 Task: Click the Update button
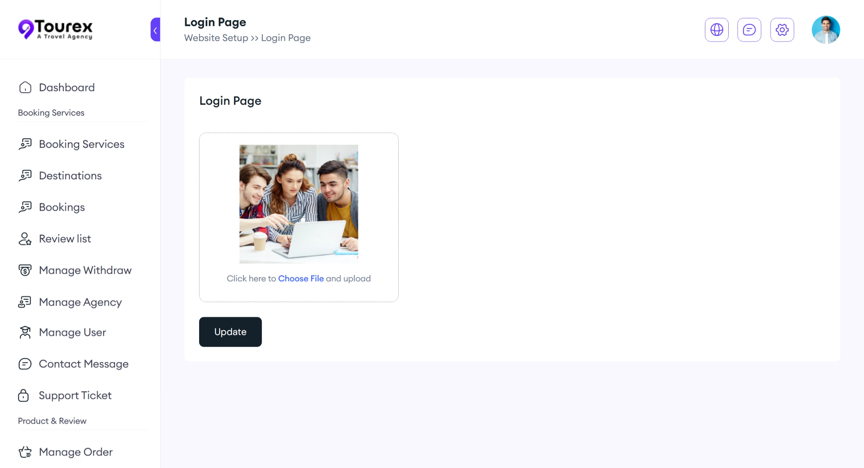(230, 332)
